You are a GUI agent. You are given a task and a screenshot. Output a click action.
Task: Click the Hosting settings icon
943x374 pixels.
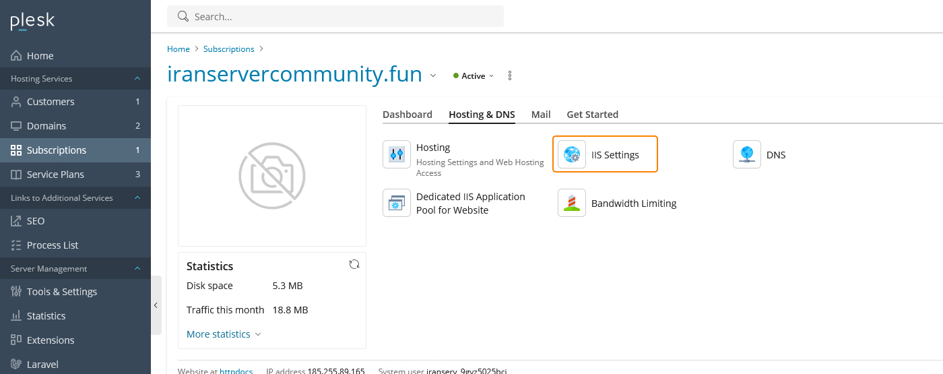point(397,154)
